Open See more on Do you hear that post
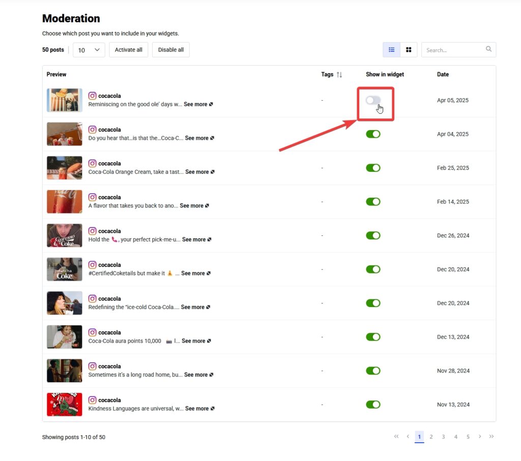 click(199, 138)
